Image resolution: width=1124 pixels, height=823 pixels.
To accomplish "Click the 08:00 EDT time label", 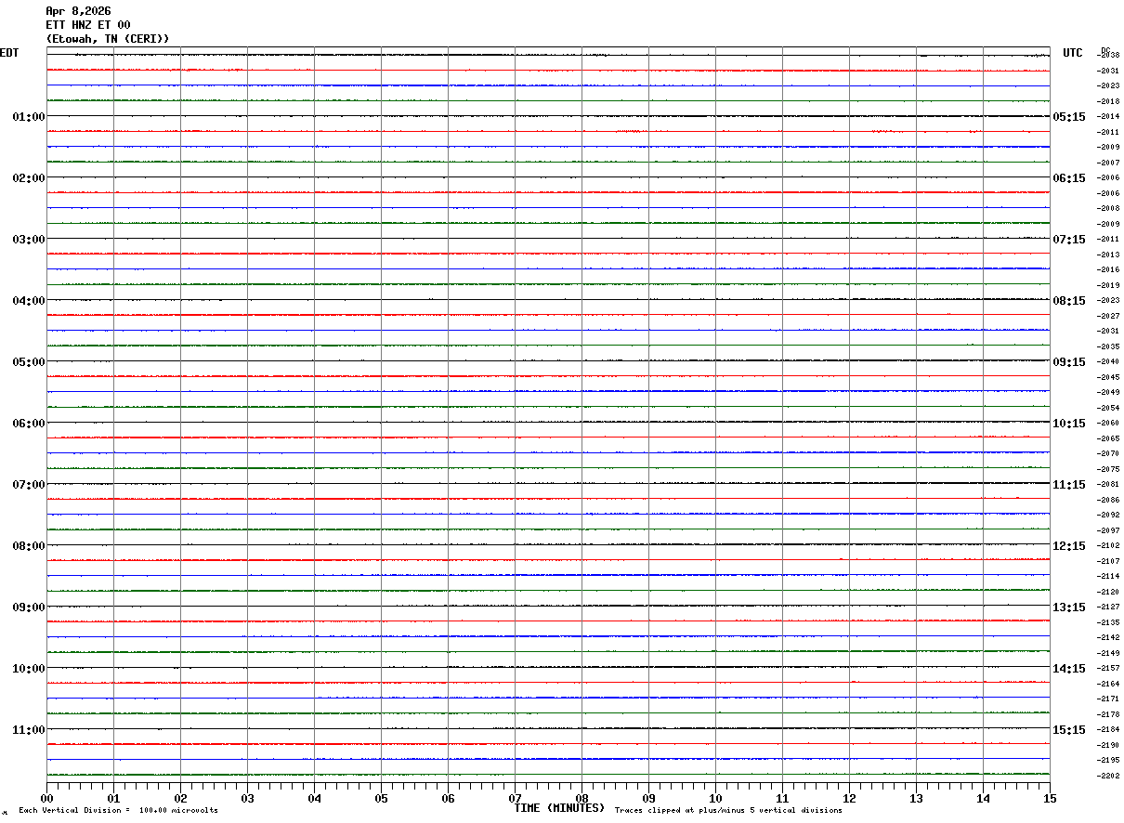I will coord(29,546).
